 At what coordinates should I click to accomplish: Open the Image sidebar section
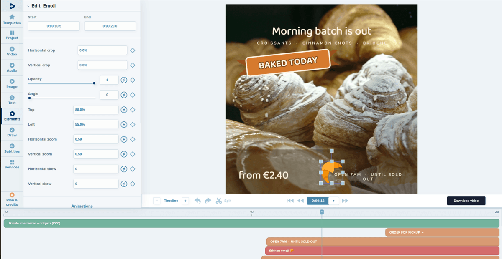point(12,84)
